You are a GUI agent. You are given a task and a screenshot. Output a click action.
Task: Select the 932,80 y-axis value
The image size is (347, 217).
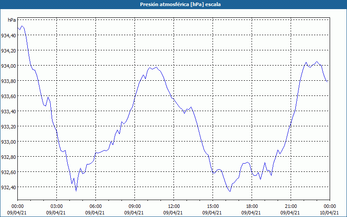coord(8,157)
